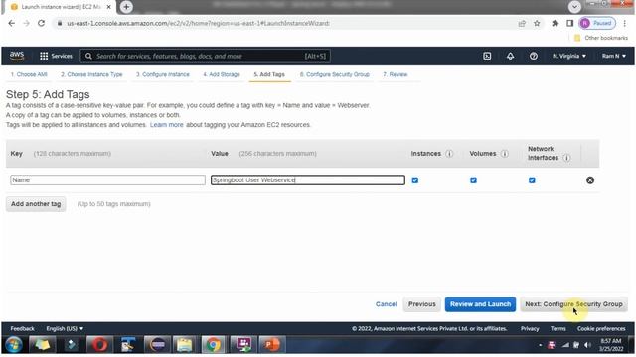The image size is (636, 357).
Task: Open Cookie preferences in footer
Action: 601,328
